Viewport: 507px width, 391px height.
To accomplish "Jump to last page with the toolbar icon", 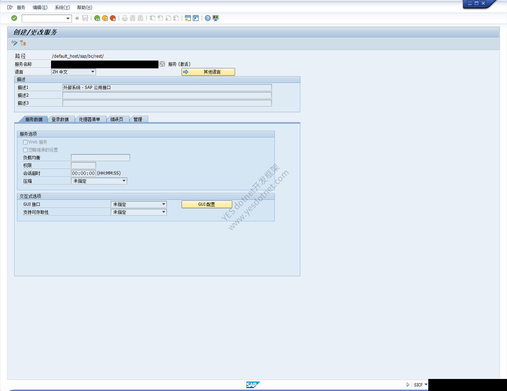I will pyautogui.click(x=176, y=18).
